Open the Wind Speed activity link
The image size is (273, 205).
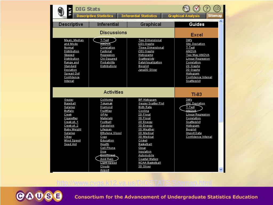point(72,140)
